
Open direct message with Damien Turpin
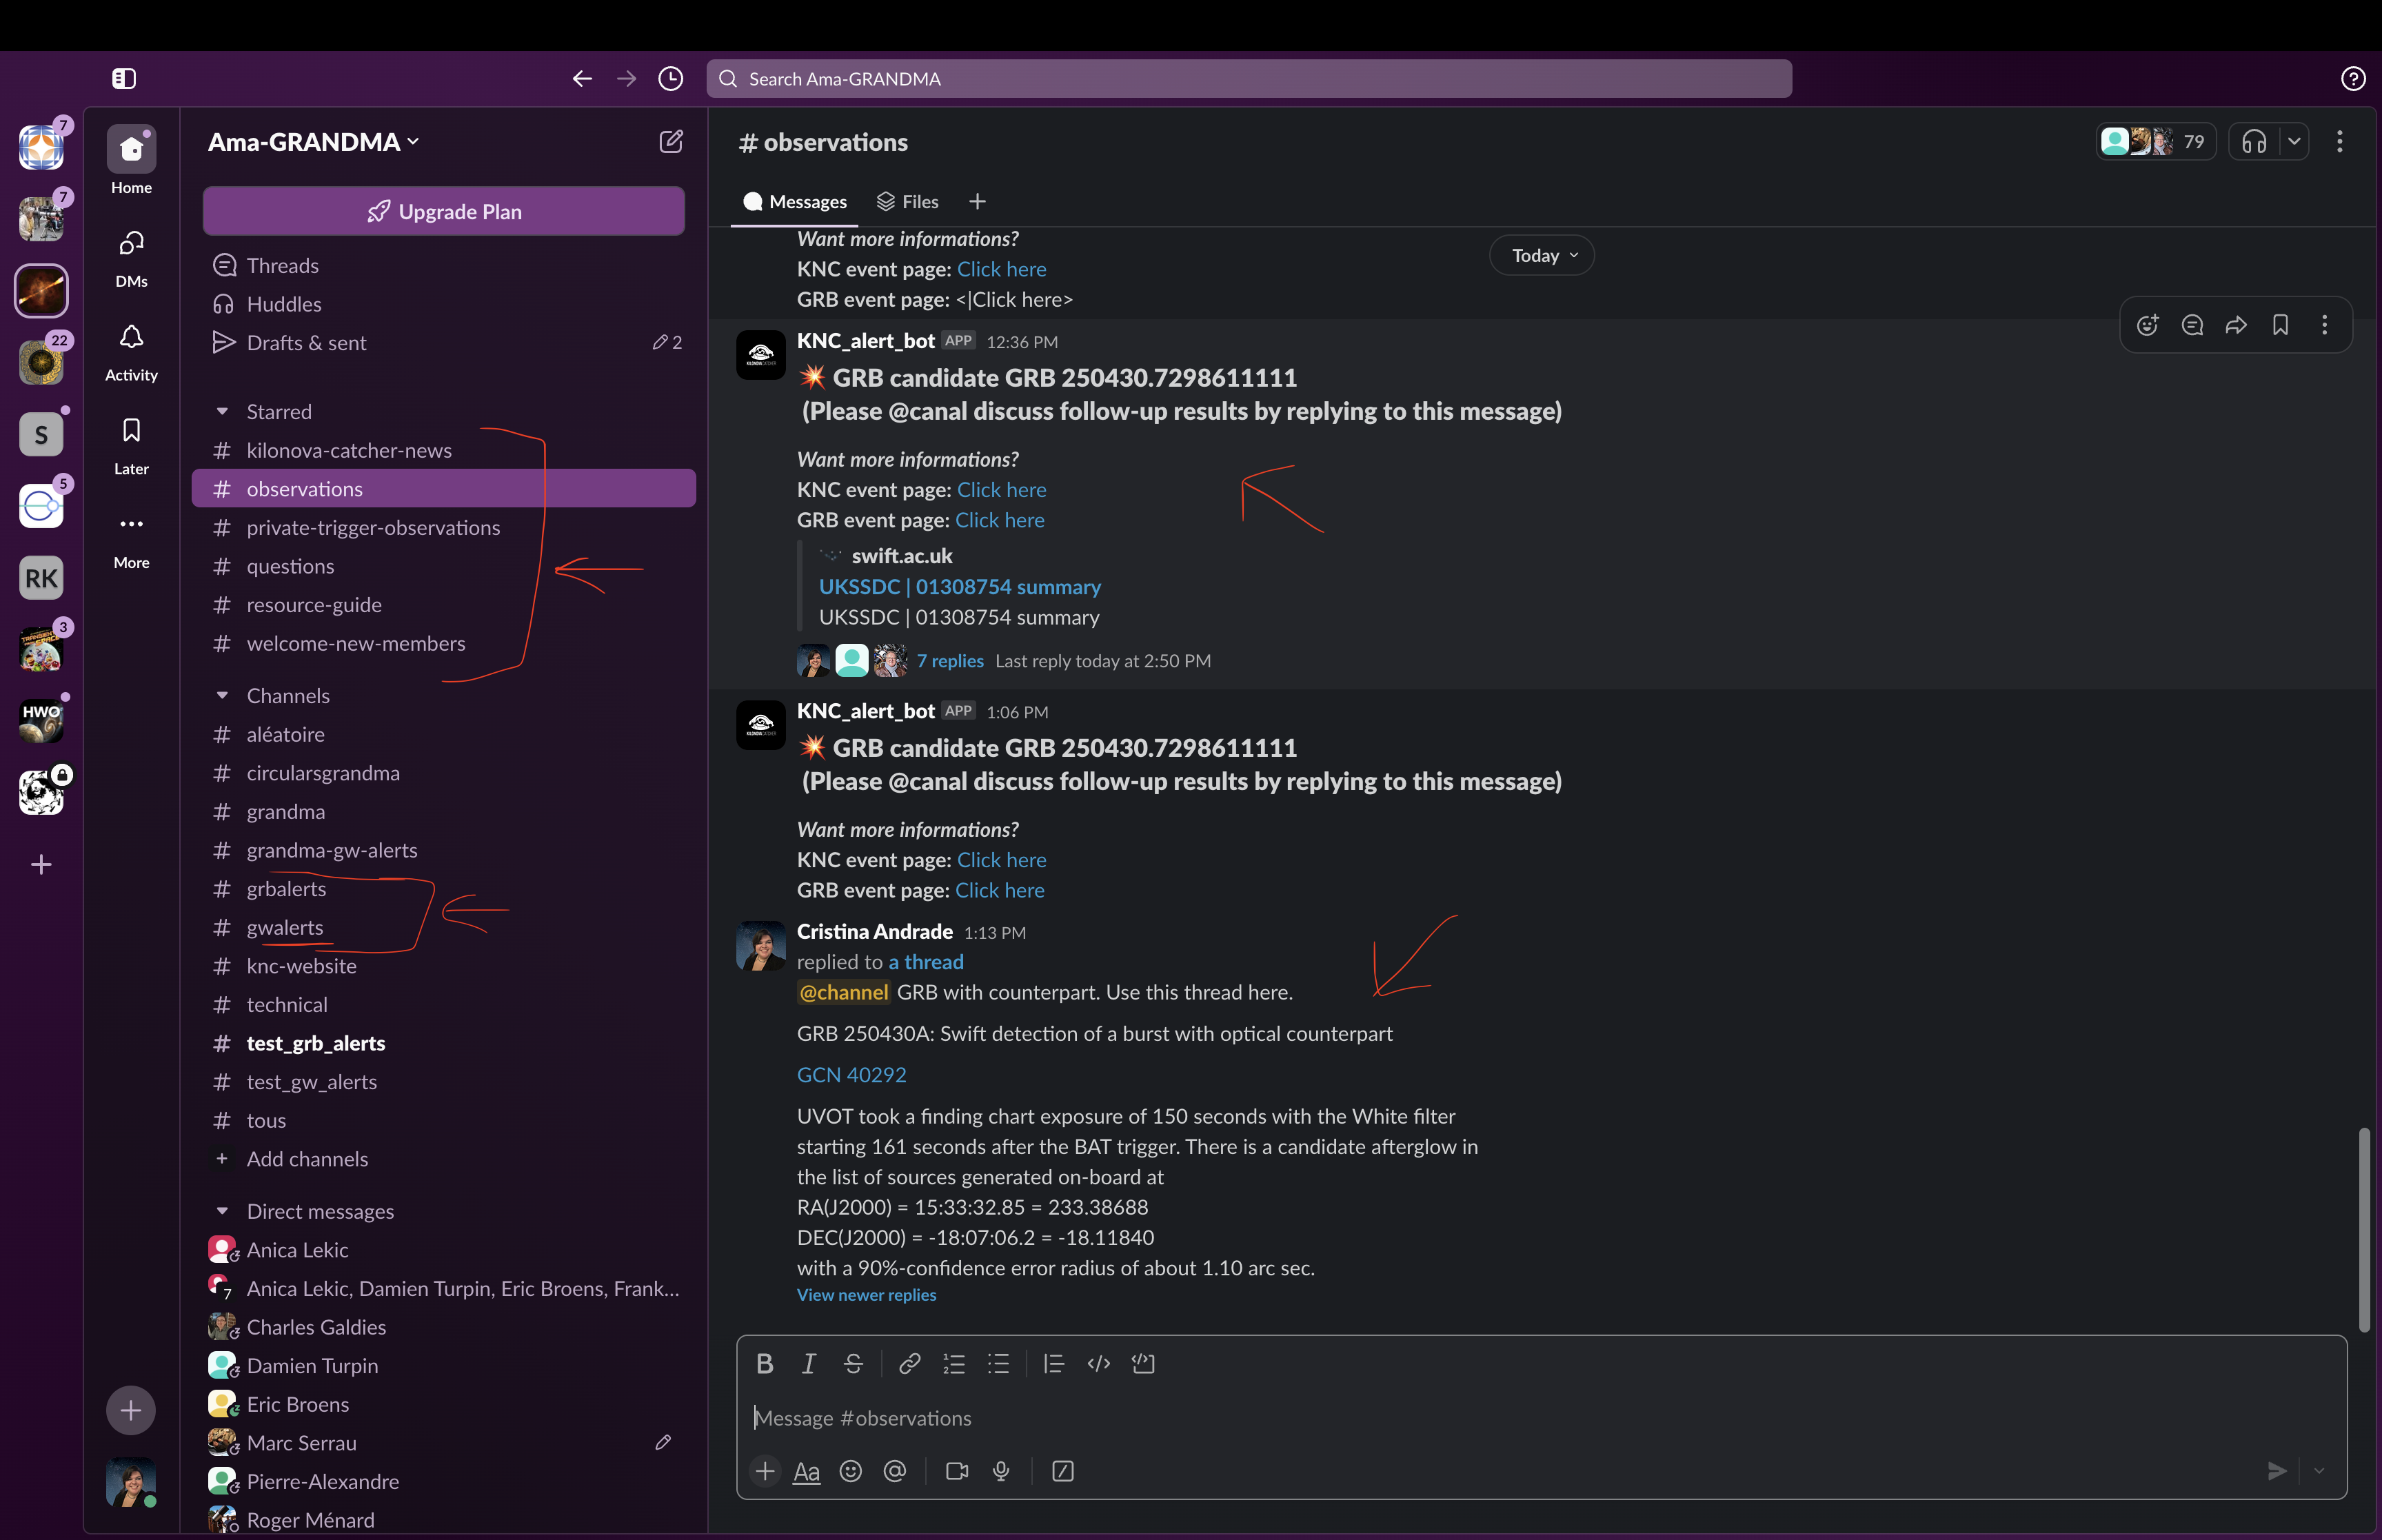[x=444, y=1366]
